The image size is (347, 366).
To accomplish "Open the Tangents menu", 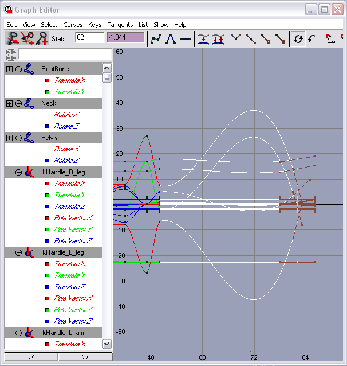I will (x=120, y=25).
